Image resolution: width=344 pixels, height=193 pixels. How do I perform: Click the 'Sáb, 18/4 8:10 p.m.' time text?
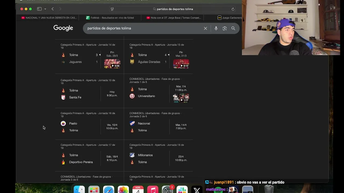tap(112, 158)
